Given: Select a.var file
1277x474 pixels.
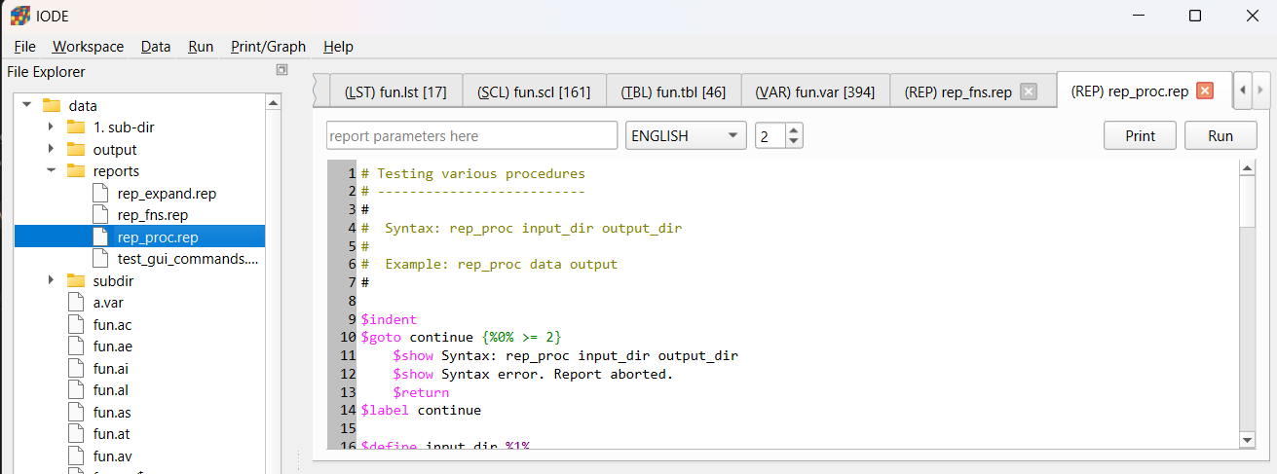Looking at the screenshot, I should pos(108,302).
